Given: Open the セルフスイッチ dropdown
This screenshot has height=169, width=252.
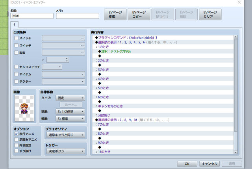Looking at the screenshot, I should point(52,67).
